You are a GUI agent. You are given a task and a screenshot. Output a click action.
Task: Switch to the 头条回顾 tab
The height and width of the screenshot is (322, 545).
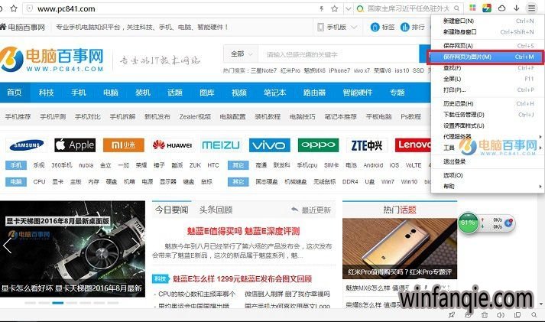(x=216, y=210)
